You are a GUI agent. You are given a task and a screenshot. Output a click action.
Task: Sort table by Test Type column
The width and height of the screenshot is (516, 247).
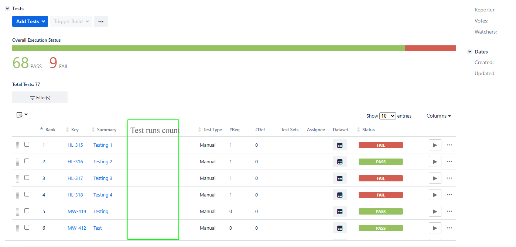(x=210, y=130)
